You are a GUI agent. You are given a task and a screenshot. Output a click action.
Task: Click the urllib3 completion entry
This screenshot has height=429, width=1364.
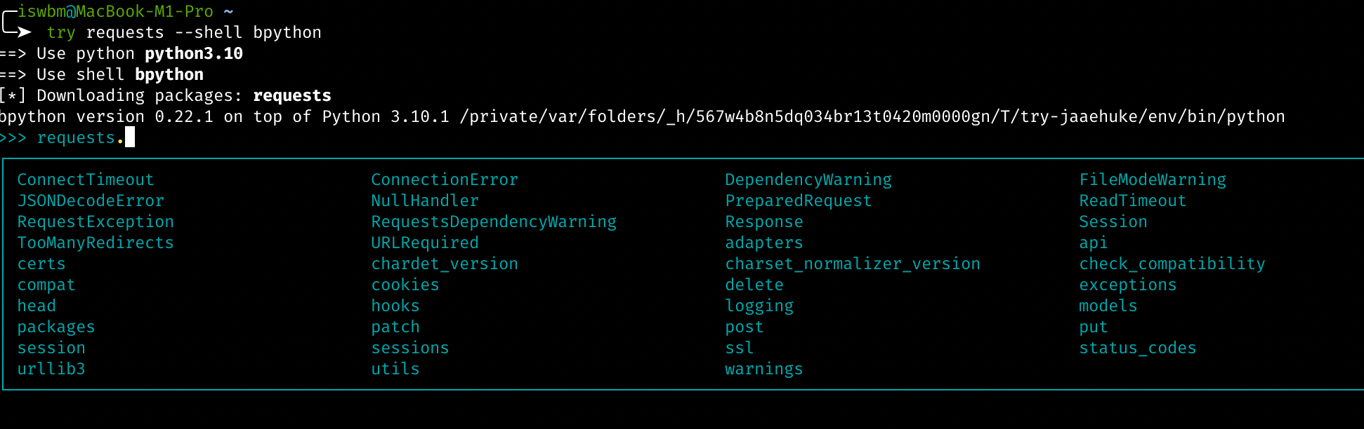click(51, 369)
